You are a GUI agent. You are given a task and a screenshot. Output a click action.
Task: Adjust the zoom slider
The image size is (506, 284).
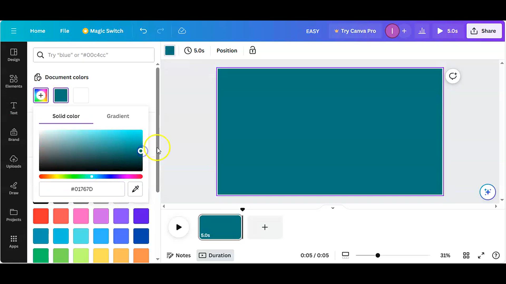[393, 255]
